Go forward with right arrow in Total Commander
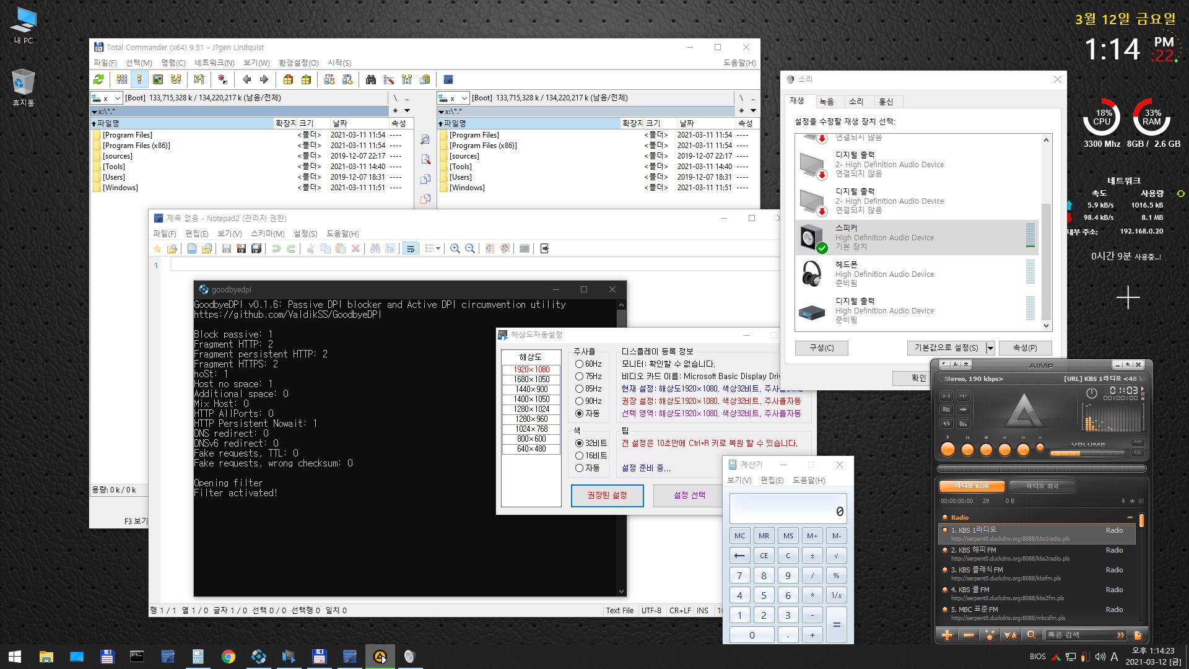The height and width of the screenshot is (669, 1189). 264,79
